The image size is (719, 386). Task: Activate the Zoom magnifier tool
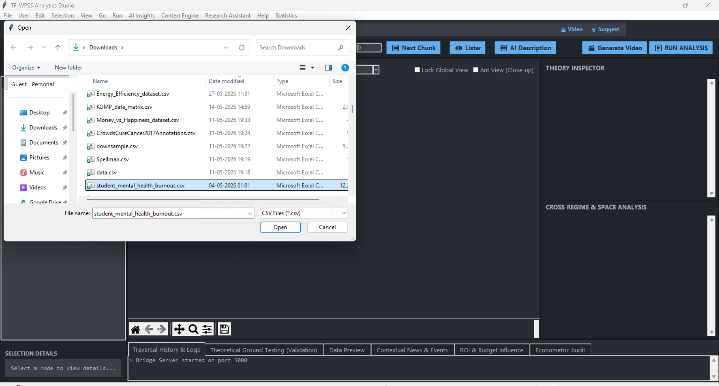point(193,329)
